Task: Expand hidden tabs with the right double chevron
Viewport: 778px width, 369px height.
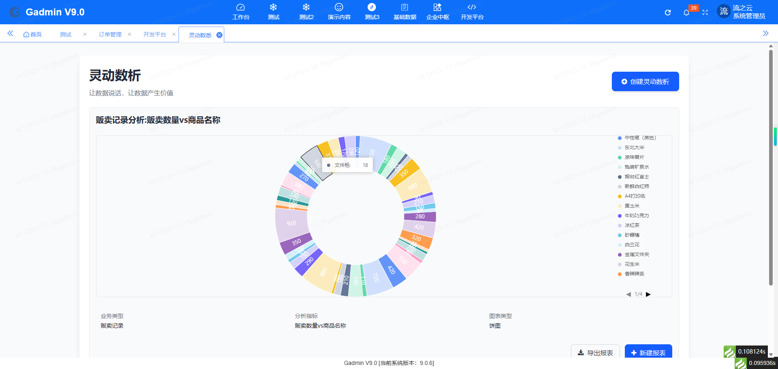Action: [766, 34]
